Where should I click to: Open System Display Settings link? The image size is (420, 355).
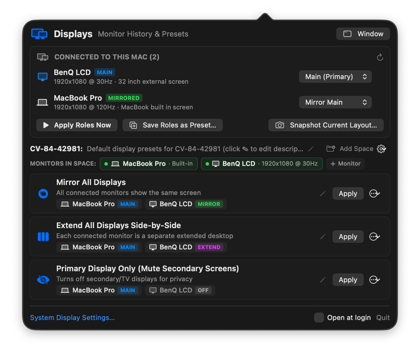tap(72, 317)
